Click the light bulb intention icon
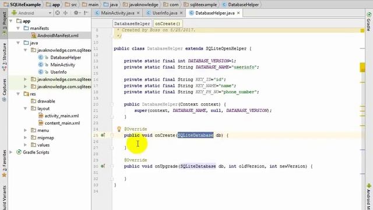The width and height of the screenshot is (373, 210). 119,129
